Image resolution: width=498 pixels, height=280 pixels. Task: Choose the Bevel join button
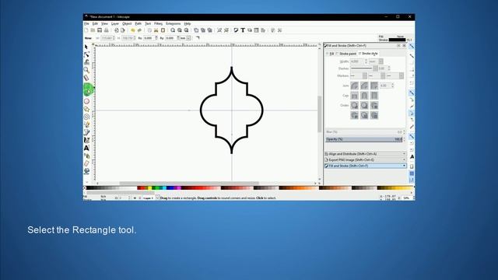click(x=364, y=86)
